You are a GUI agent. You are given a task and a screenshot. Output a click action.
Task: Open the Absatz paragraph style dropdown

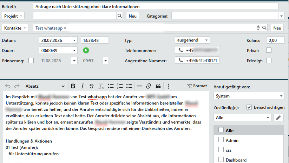(45, 86)
